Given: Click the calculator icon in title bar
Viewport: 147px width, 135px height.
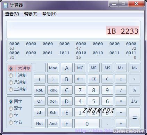Looking at the screenshot, I should tap(6, 5).
